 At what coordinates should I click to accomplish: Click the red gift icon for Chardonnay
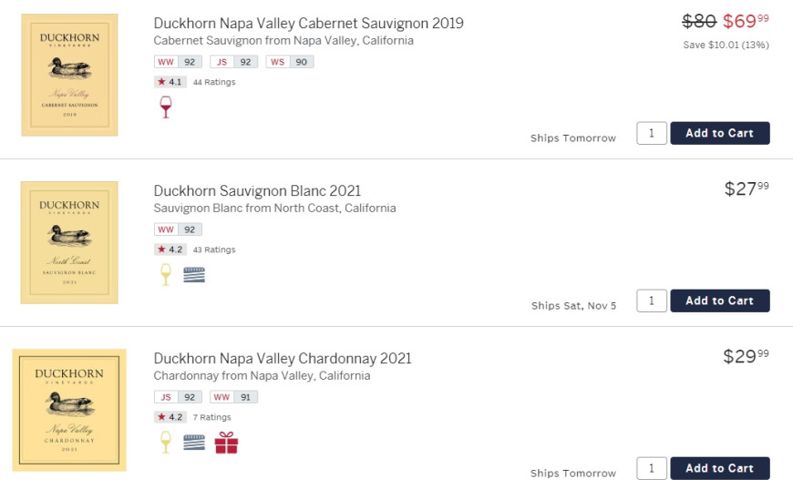pyautogui.click(x=226, y=443)
